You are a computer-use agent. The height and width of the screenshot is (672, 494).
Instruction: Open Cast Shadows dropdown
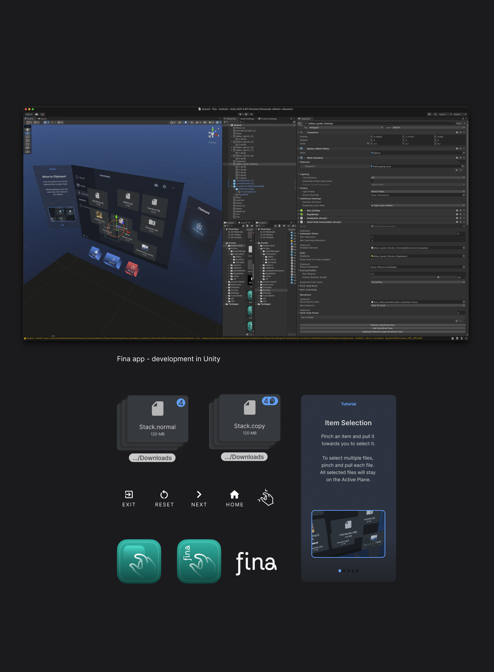(x=417, y=178)
